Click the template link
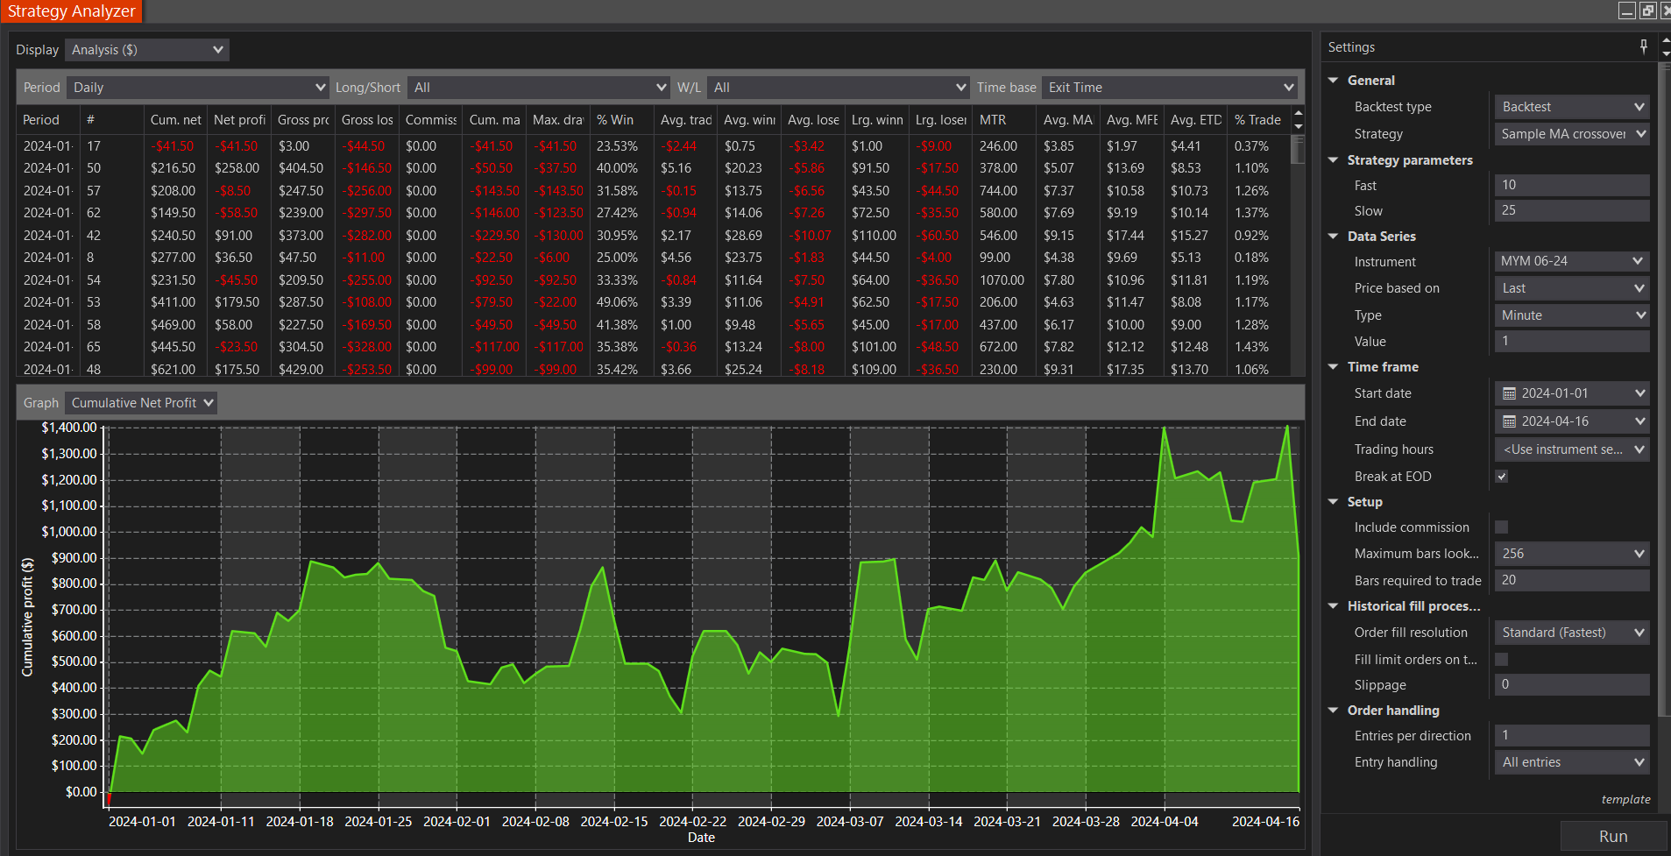 pyautogui.click(x=1625, y=799)
